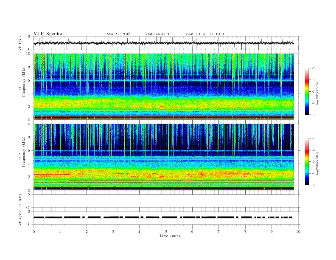Click inside the ch.1 voltage waveform trace
The image size is (336, 260).
[x=163, y=43]
